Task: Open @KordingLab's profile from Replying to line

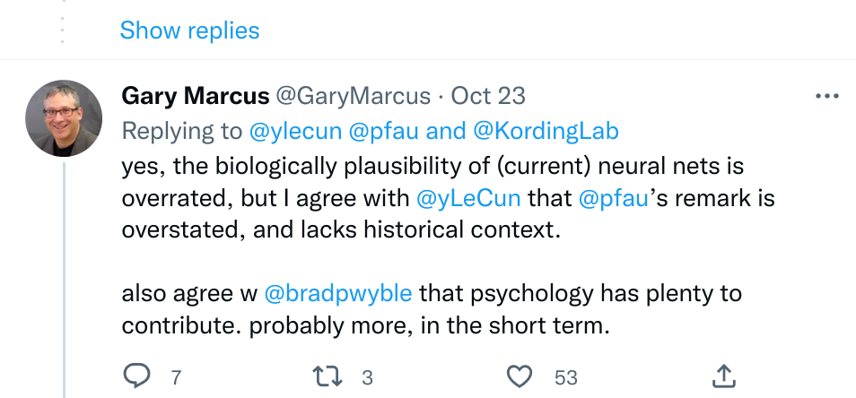Action: click(546, 131)
